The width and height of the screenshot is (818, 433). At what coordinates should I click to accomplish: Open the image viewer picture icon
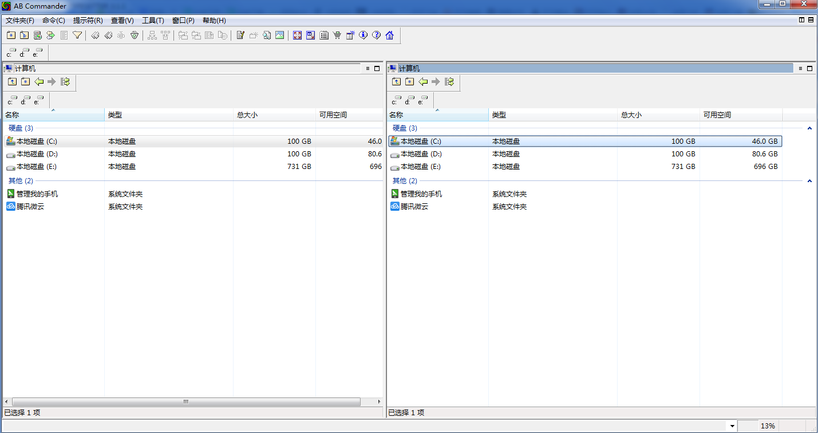[279, 35]
